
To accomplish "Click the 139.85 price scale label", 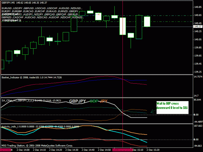I will (x=198, y=48).
